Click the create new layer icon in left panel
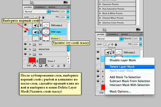This screenshot has height=107, width=161. (x=58, y=66)
